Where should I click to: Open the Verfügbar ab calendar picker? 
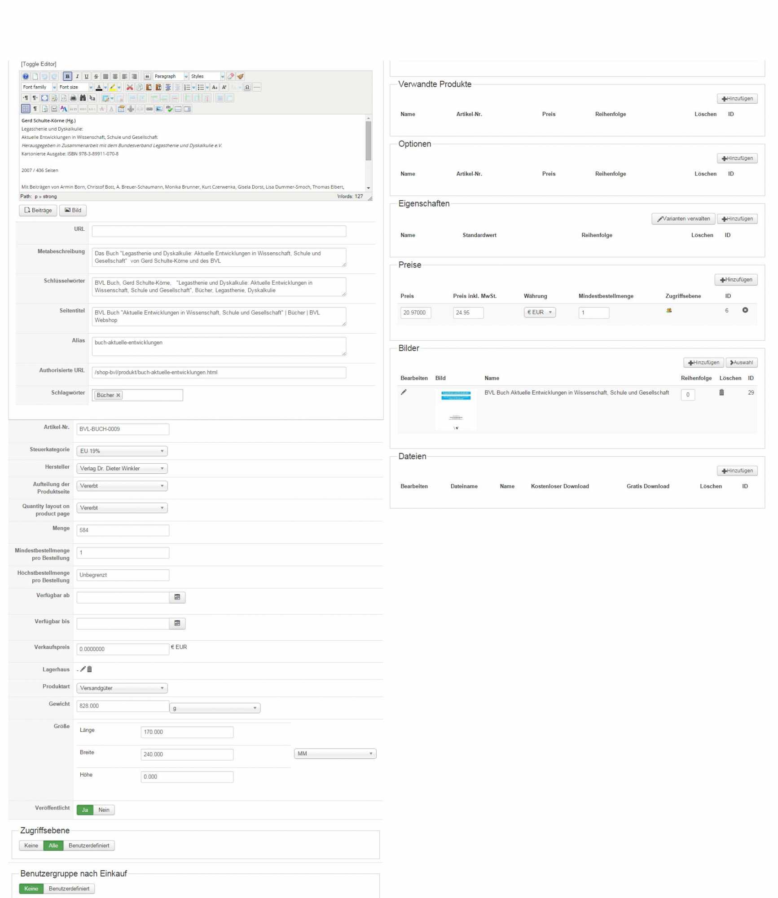[177, 597]
